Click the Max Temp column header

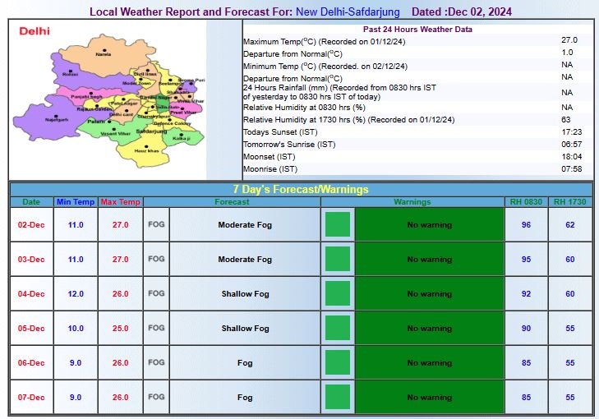pos(120,201)
